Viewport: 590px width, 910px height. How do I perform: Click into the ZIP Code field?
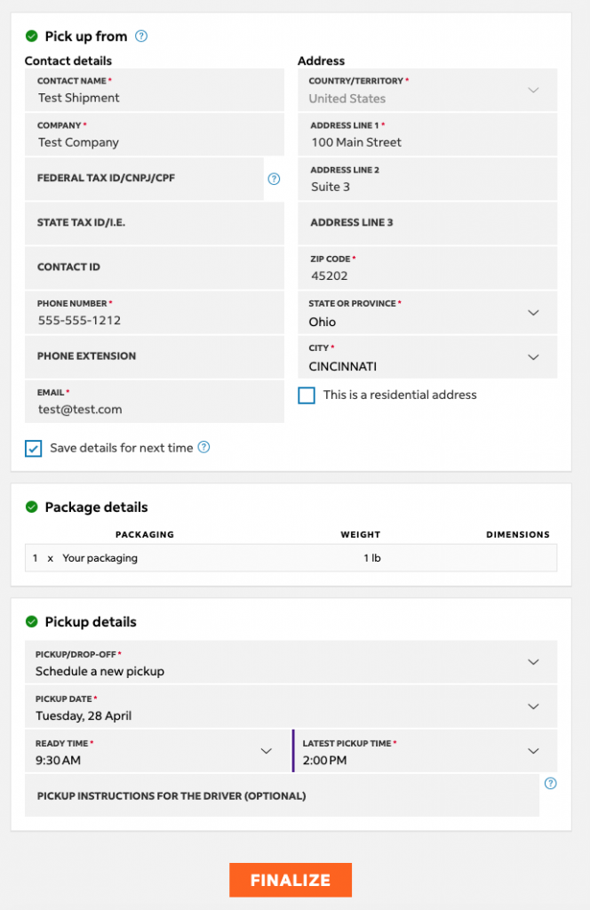coord(427,267)
